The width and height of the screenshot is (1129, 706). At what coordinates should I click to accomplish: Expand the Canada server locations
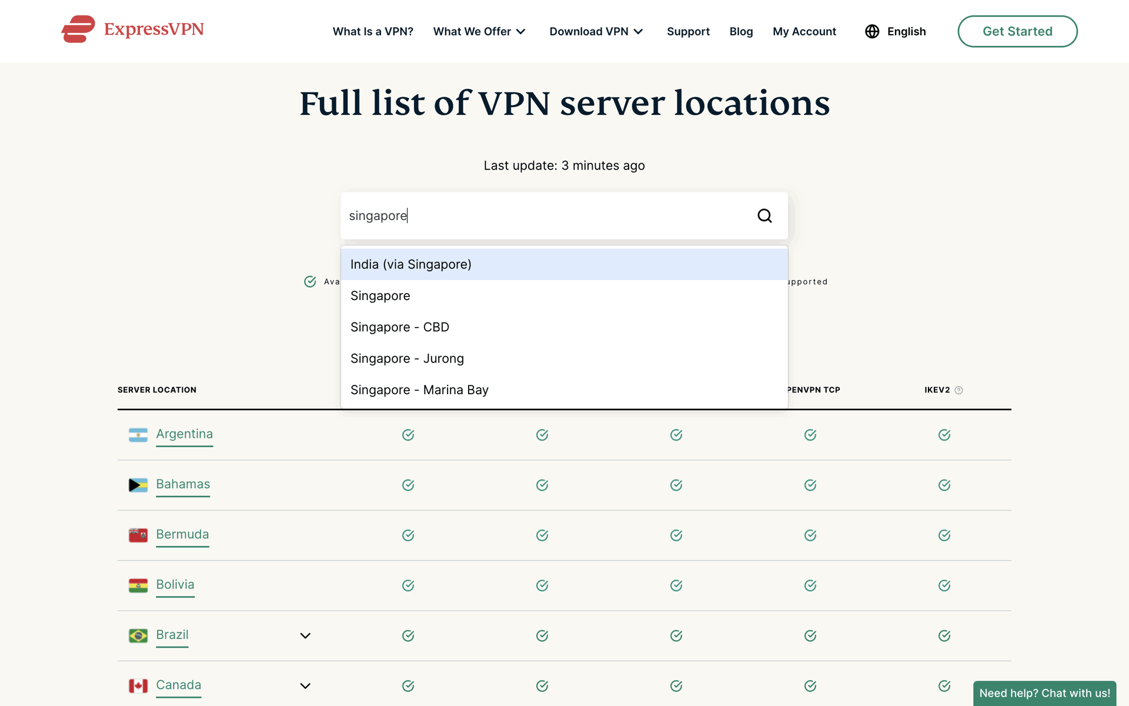(x=305, y=686)
